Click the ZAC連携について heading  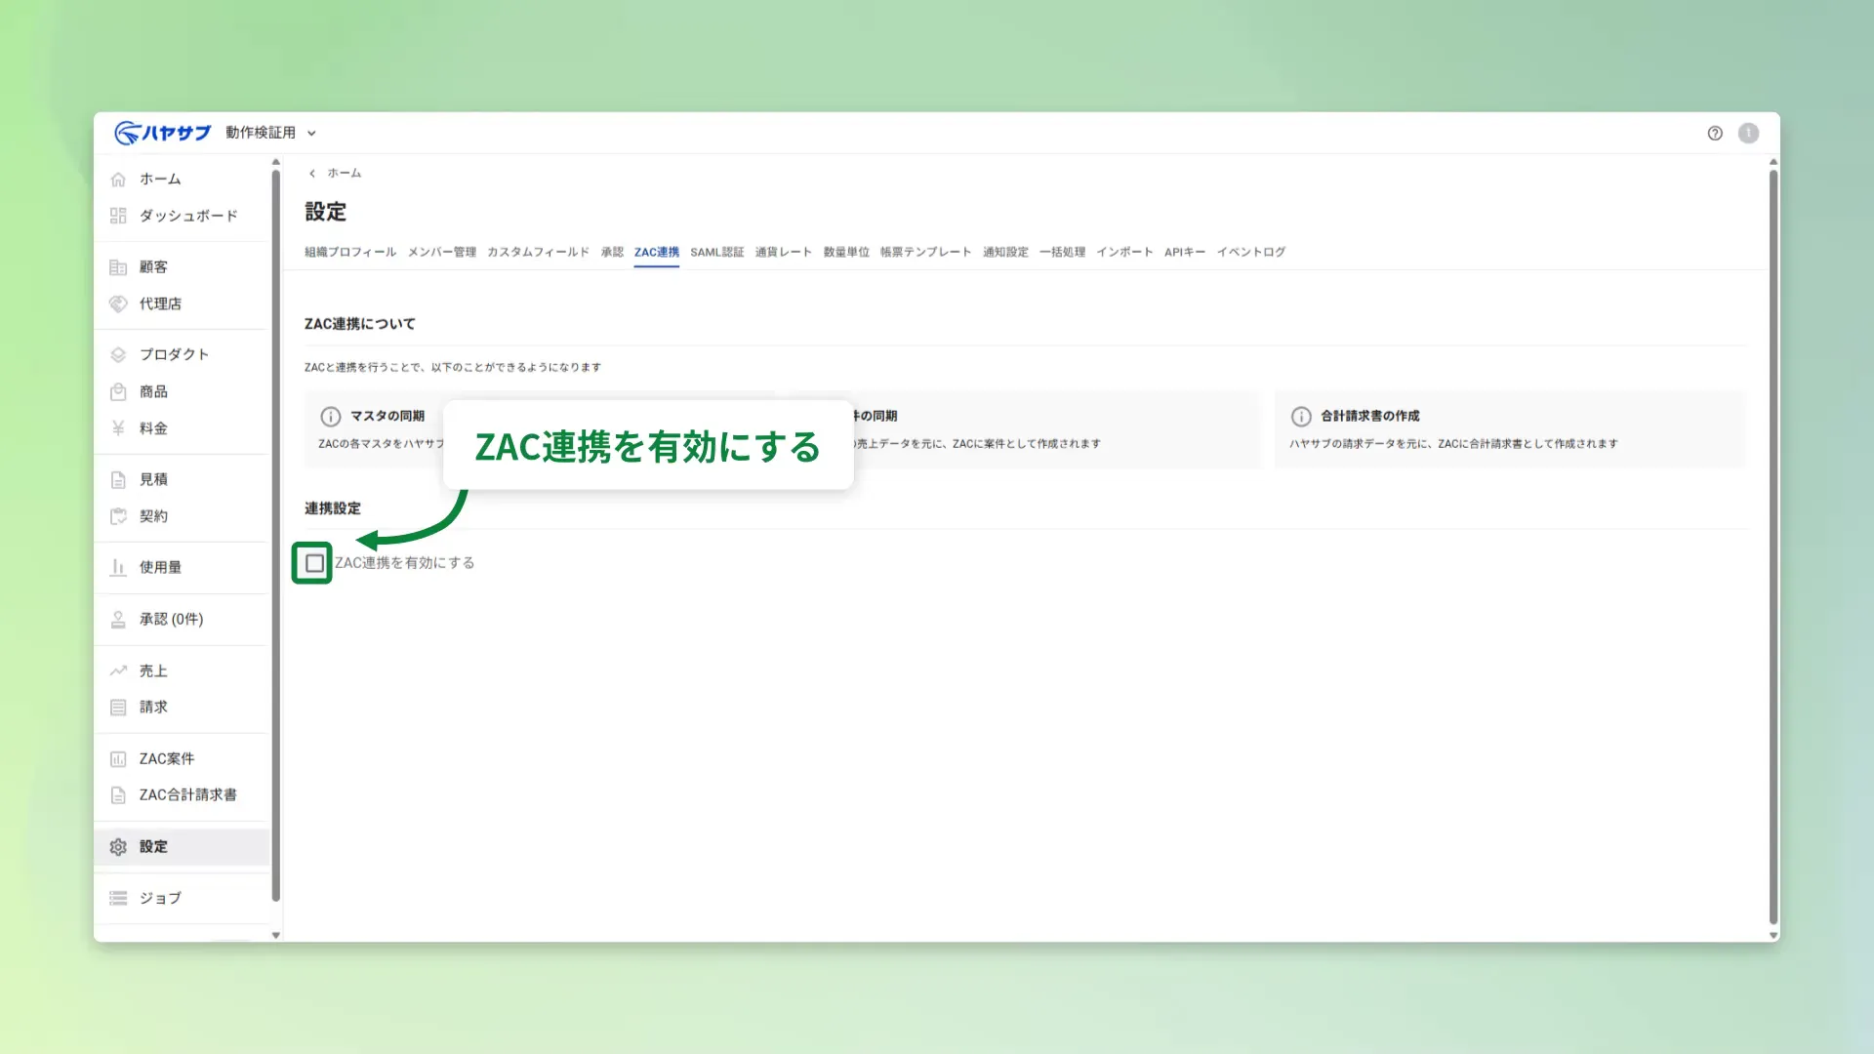pos(360,324)
